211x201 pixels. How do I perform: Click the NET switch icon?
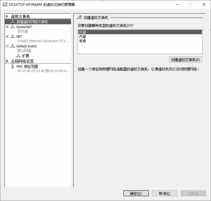pyautogui.click(x=13, y=37)
